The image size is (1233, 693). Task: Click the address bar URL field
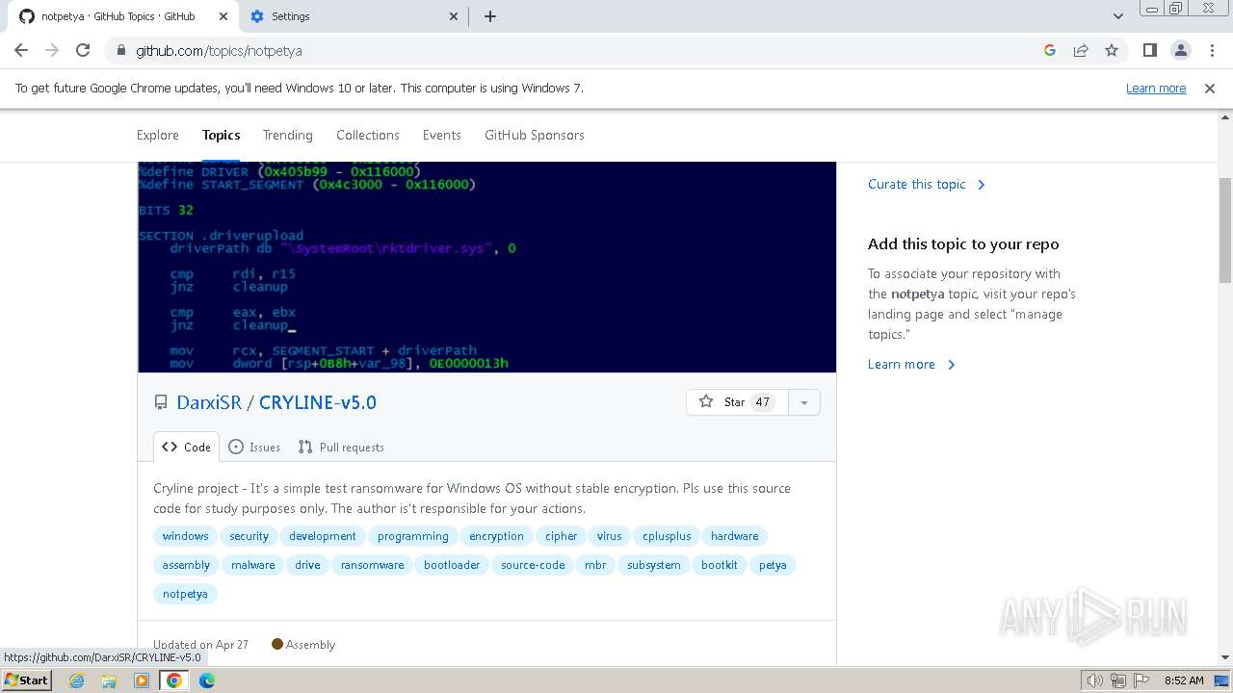coord(578,50)
